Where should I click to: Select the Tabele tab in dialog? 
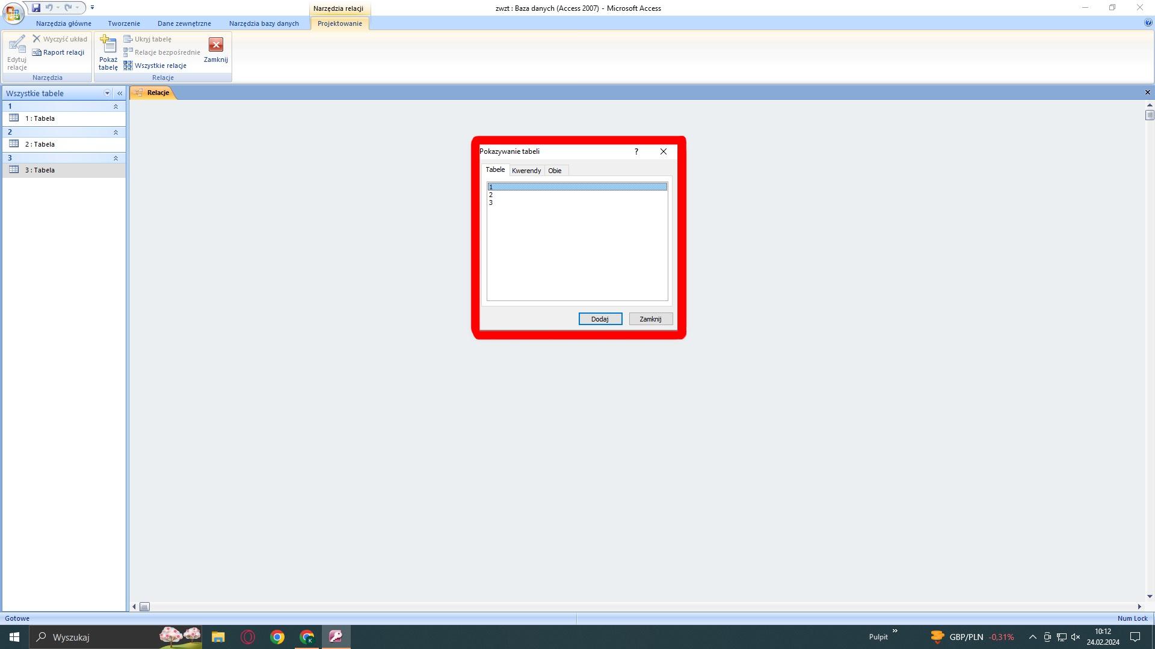point(495,170)
